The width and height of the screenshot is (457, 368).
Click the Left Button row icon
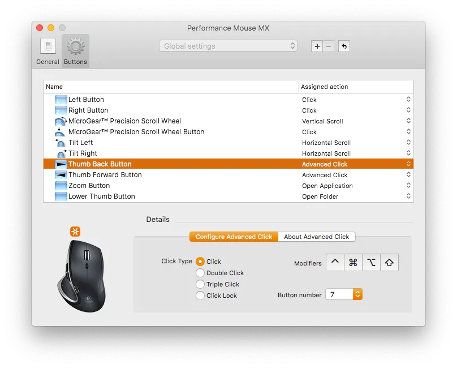coord(61,100)
